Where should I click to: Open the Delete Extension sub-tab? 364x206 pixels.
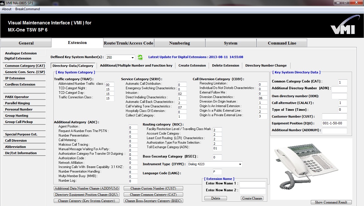226,65
